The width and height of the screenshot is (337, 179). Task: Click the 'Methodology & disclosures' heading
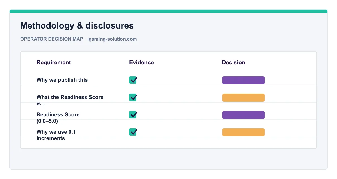click(77, 26)
